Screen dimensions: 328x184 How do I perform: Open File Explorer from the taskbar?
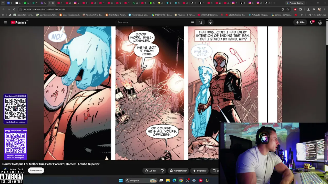coord(168,180)
